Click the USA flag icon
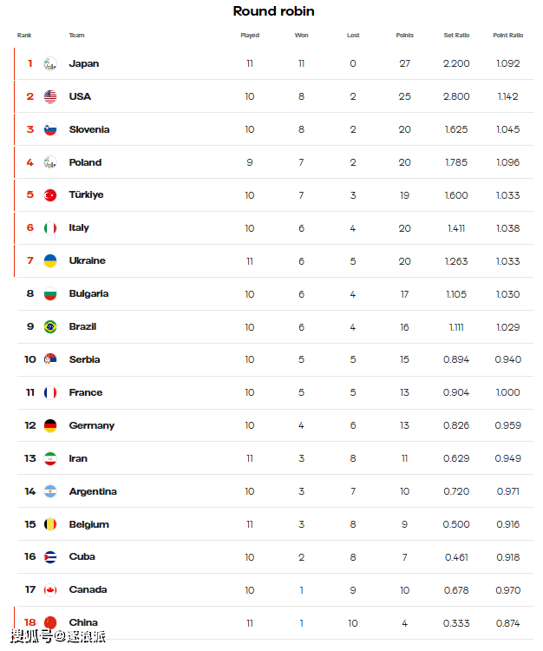543x651 pixels. point(50,96)
